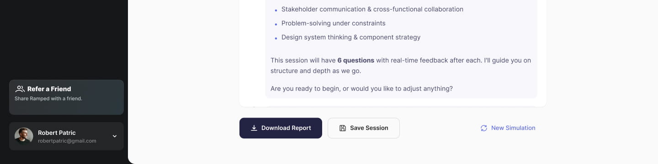The height and width of the screenshot is (164, 658).
Task: Click the Stakeholder communication bullet item
Action: tap(372, 9)
